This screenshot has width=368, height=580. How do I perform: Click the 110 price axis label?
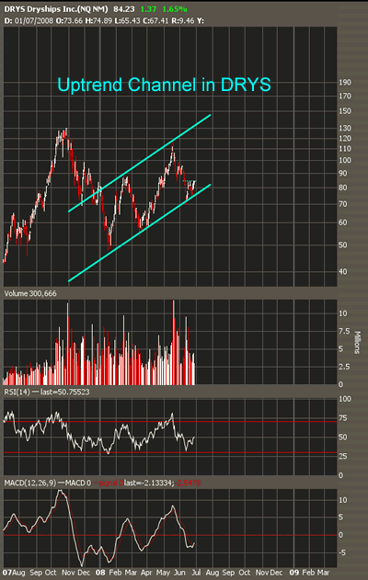point(345,149)
